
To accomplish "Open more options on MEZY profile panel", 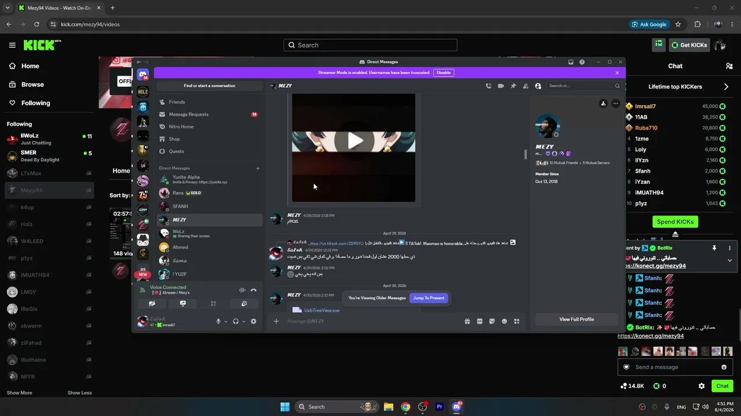I will pyautogui.click(x=615, y=103).
